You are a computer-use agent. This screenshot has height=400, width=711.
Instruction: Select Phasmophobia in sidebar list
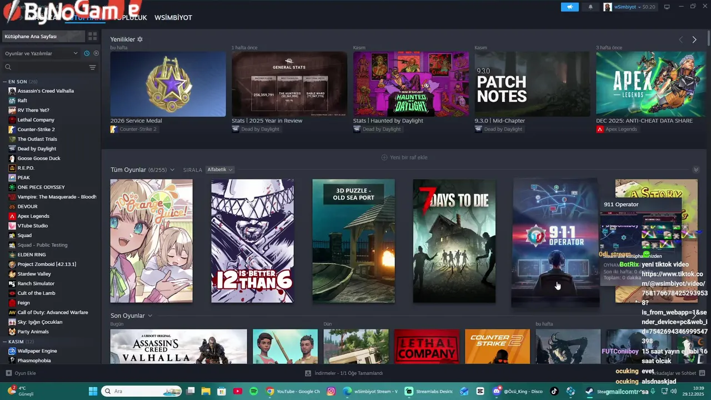pos(34,361)
